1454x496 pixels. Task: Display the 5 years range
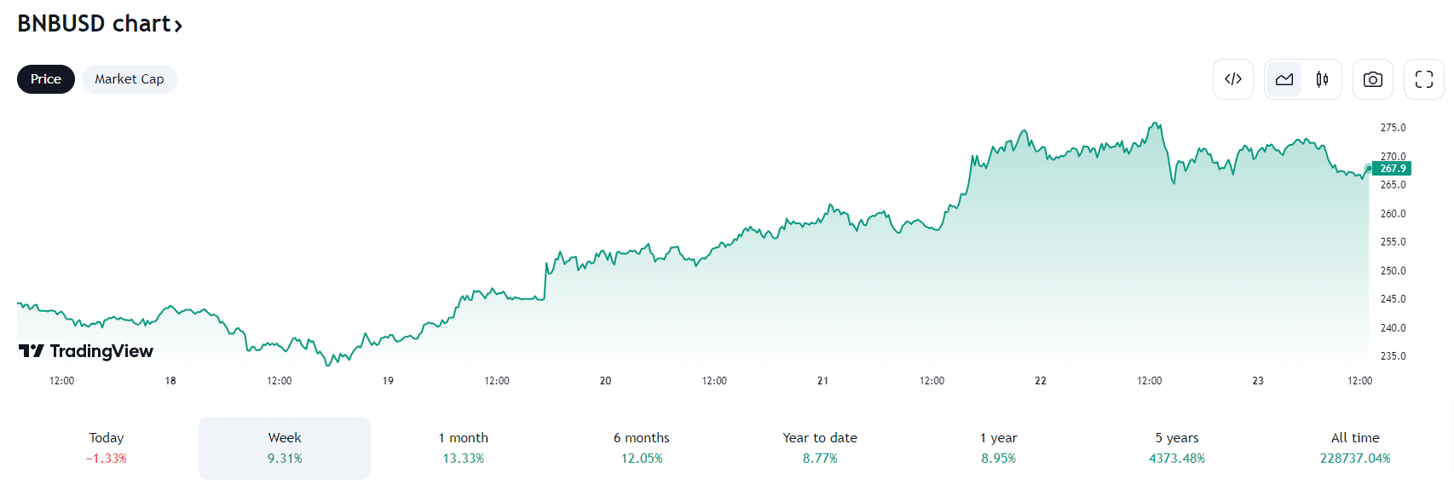click(1177, 447)
